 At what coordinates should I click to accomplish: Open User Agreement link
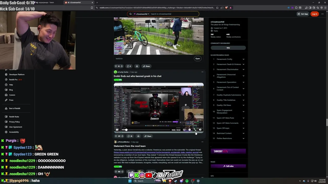pyautogui.click(x=16, y=127)
